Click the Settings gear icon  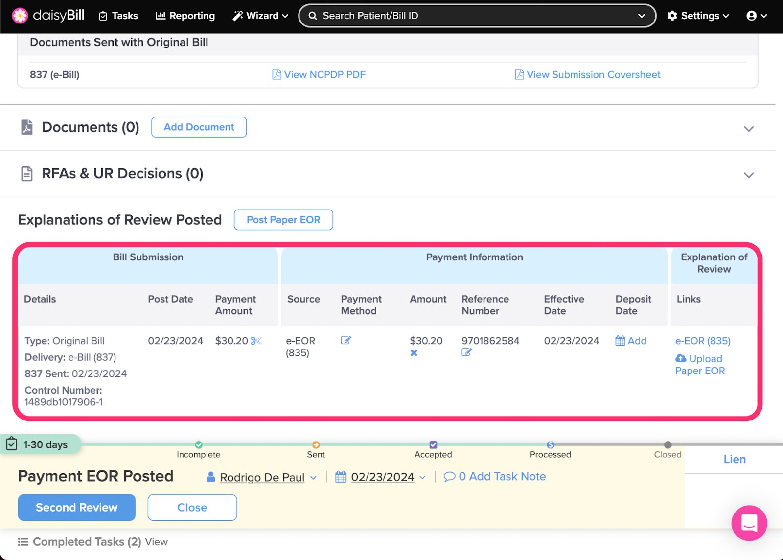point(672,16)
